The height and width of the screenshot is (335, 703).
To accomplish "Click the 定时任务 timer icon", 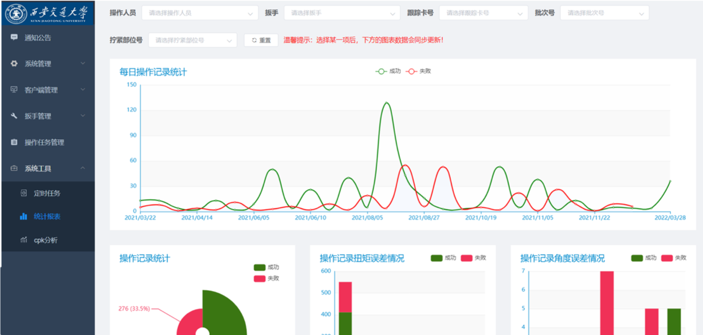I will click(x=23, y=193).
